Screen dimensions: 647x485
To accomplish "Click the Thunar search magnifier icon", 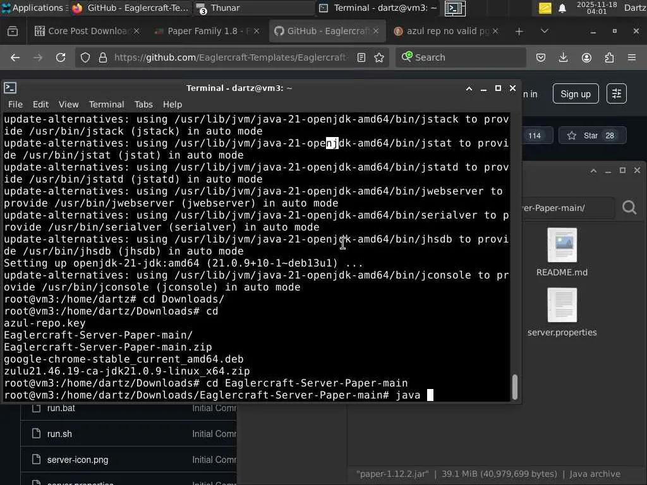I will click(629, 207).
